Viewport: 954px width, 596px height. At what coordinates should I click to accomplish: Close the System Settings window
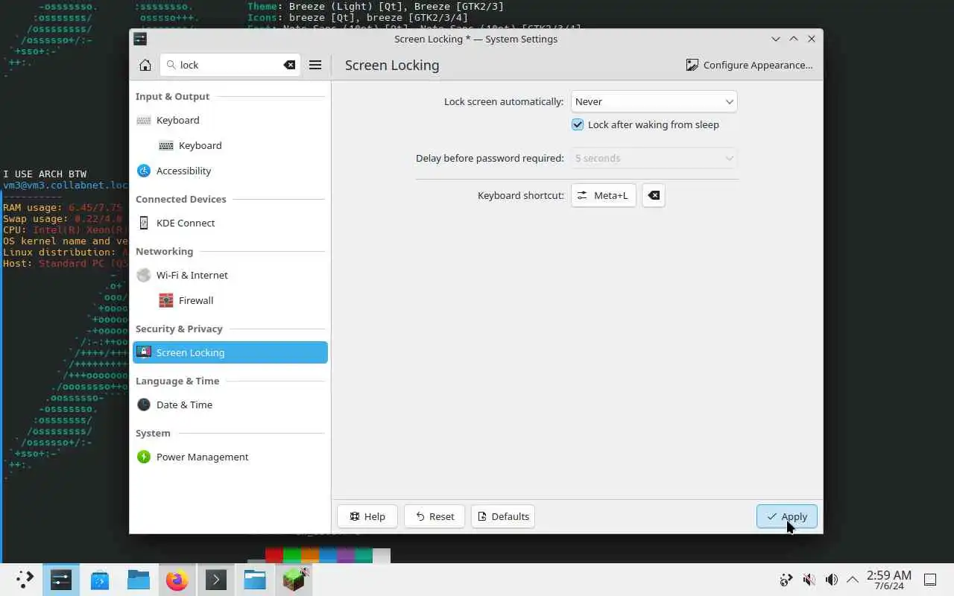tap(812, 39)
